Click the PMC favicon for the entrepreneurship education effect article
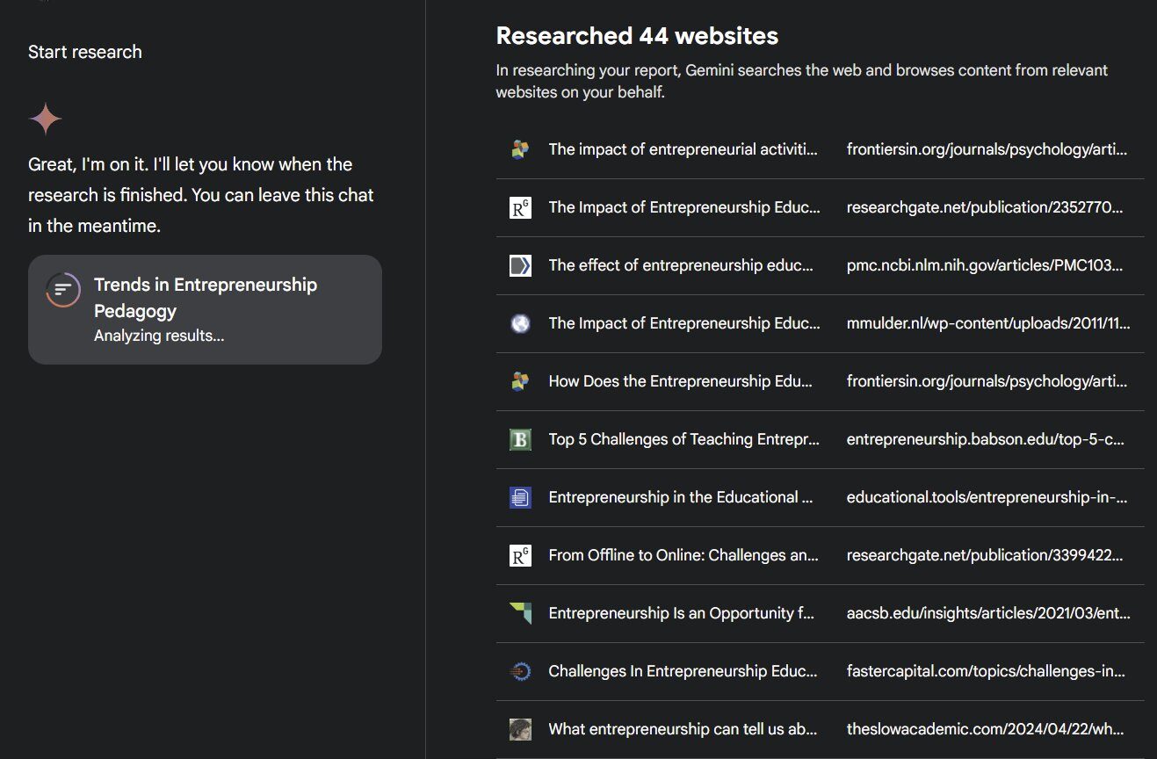 click(x=520, y=265)
